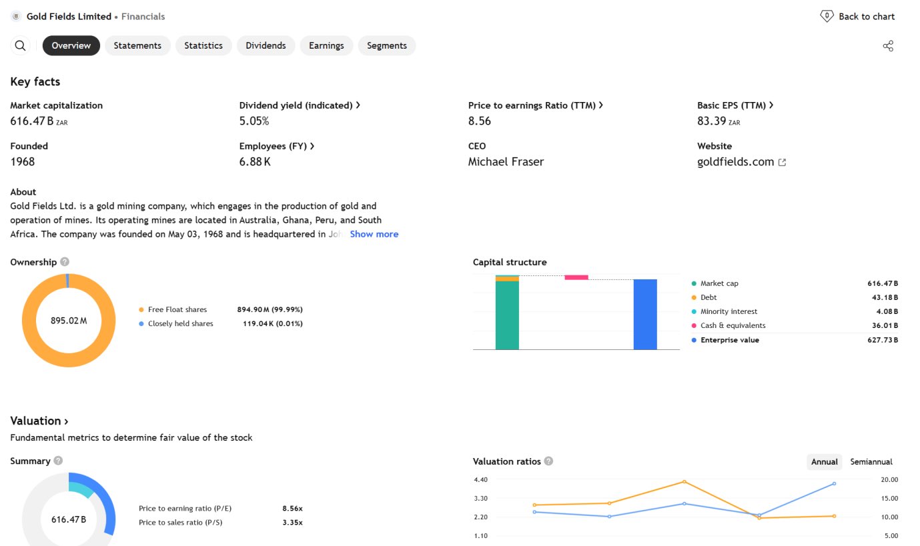
Task: Open the Valuation section heading link
Action: [x=39, y=421]
